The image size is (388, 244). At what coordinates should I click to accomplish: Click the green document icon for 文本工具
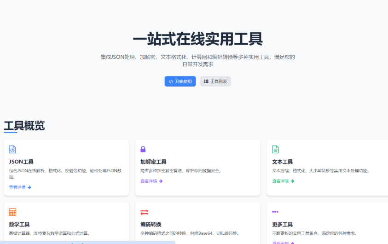(275, 150)
